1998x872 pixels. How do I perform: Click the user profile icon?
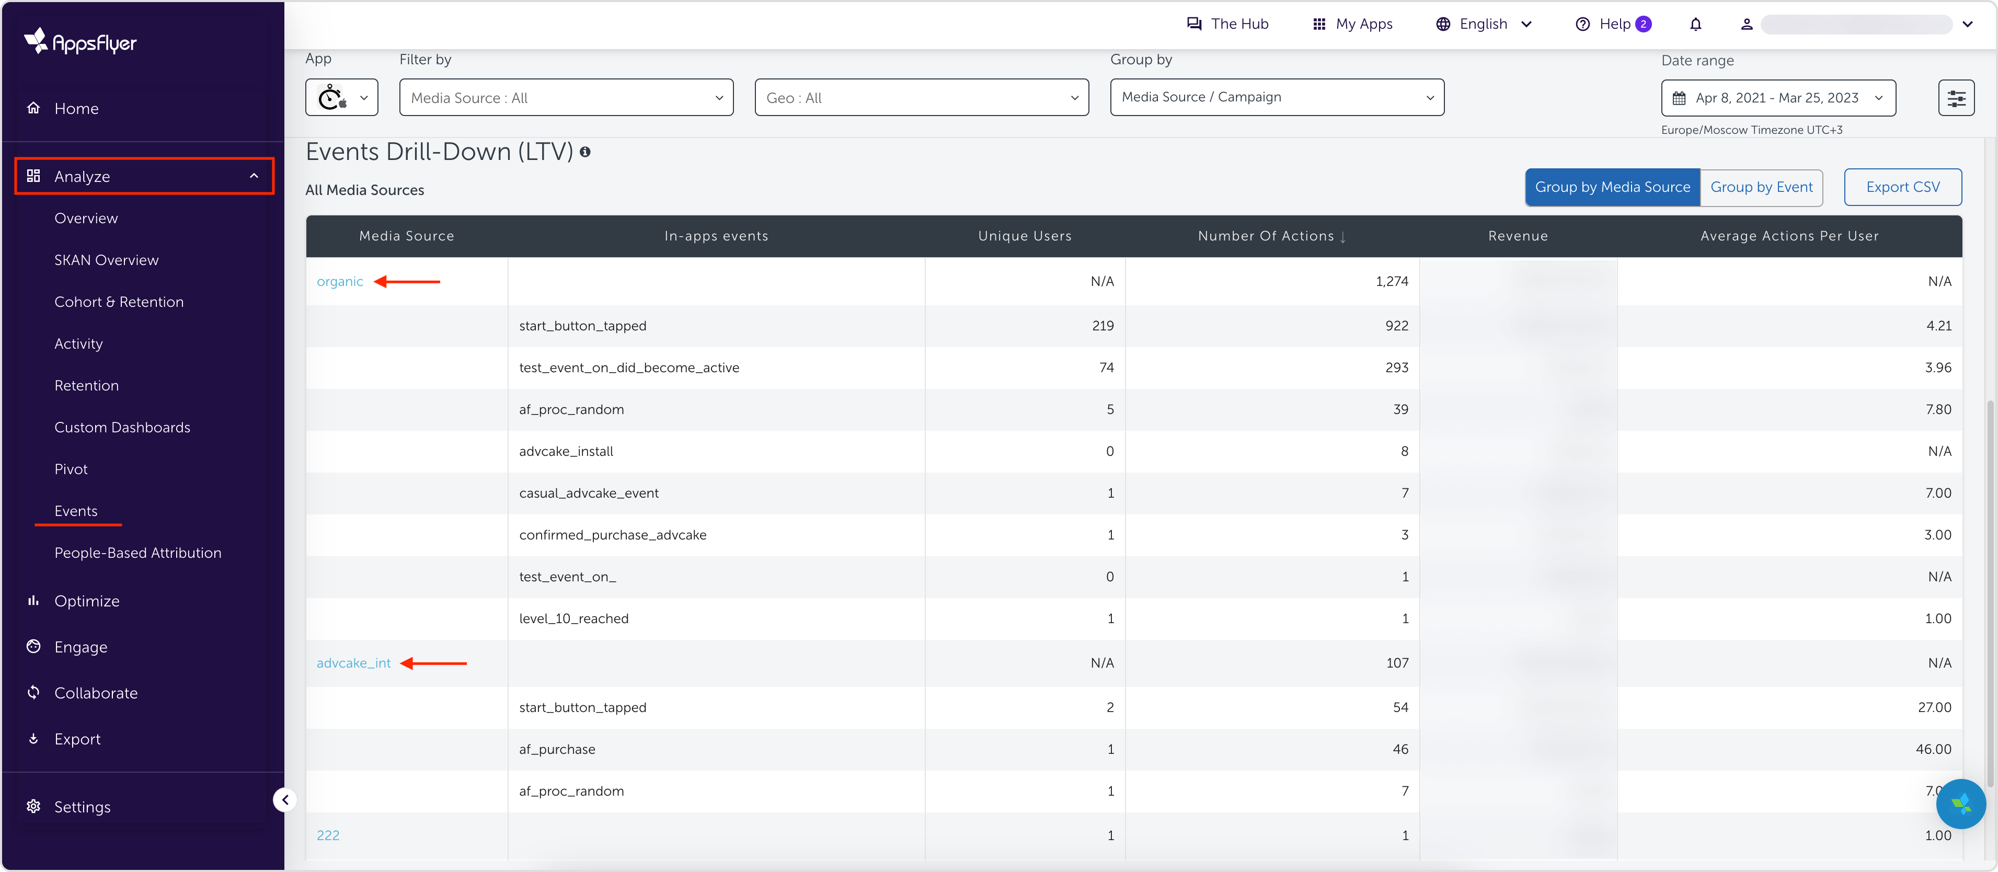coord(1747,24)
